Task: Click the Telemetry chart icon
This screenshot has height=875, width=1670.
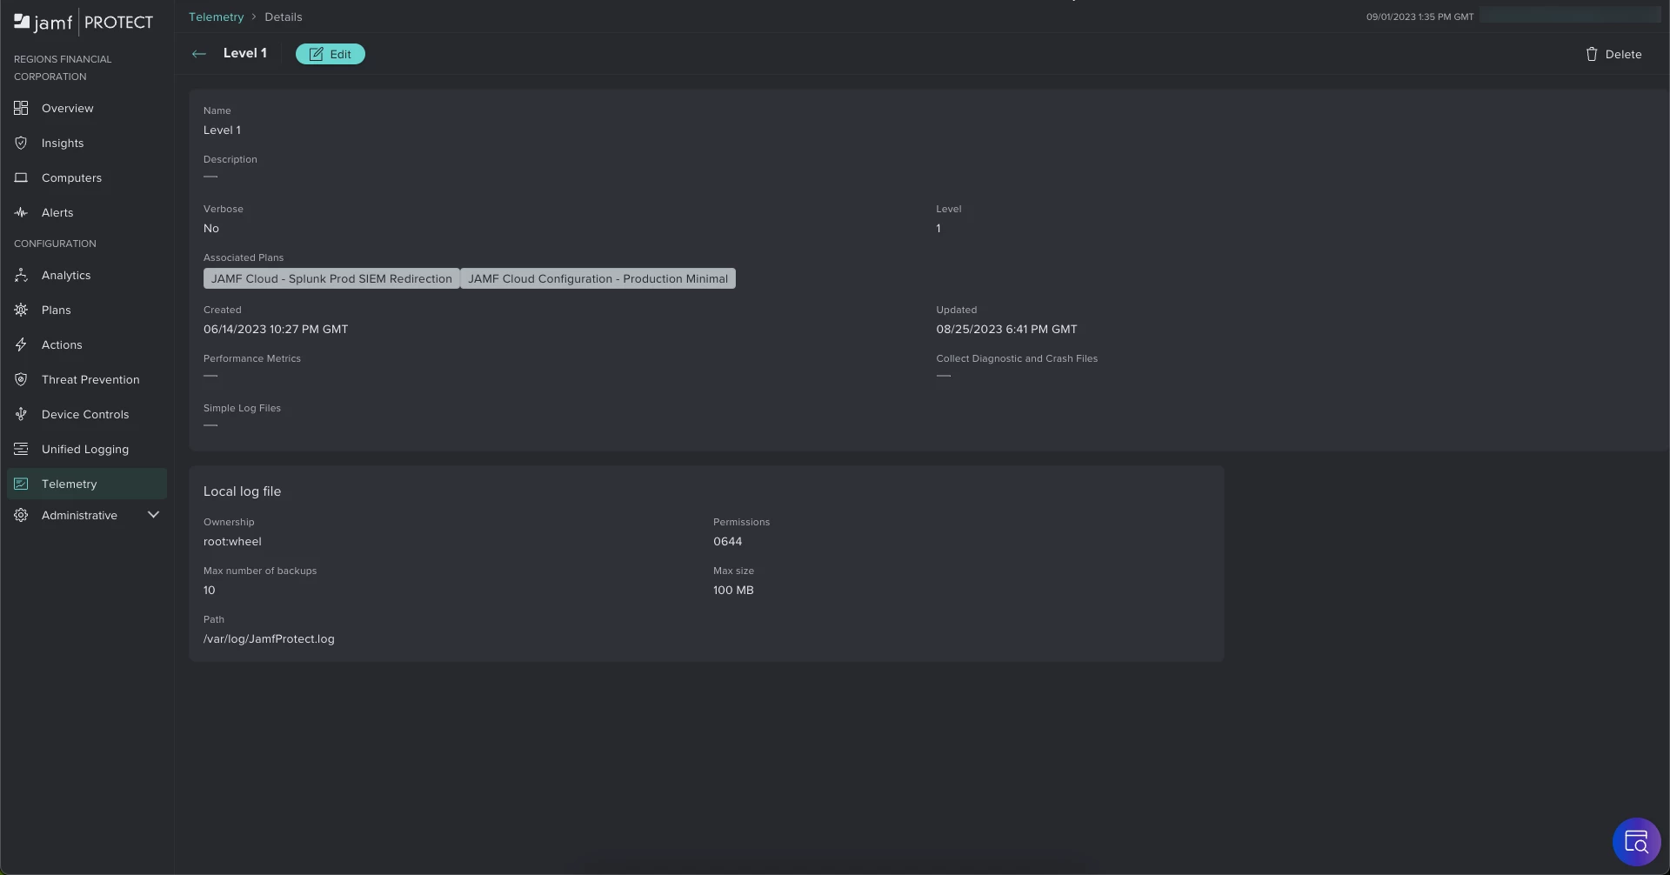Action: click(x=21, y=484)
